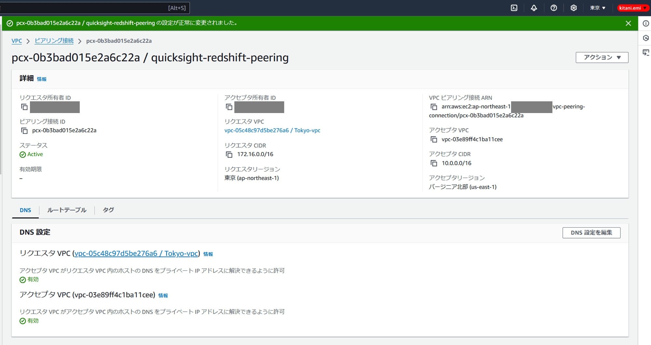Copy the アクセプタ所有者 ID

point(229,107)
